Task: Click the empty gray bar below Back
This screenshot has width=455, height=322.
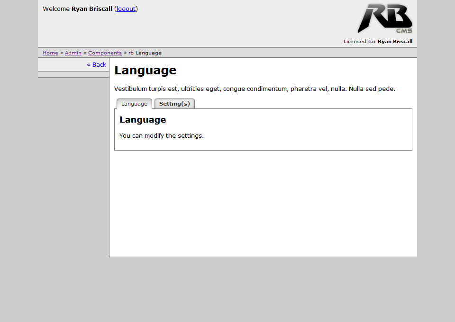Action: coord(73,74)
